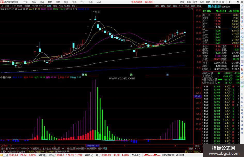
Task: Click the blue up arrow sidebar icon
Action: [242, 10]
